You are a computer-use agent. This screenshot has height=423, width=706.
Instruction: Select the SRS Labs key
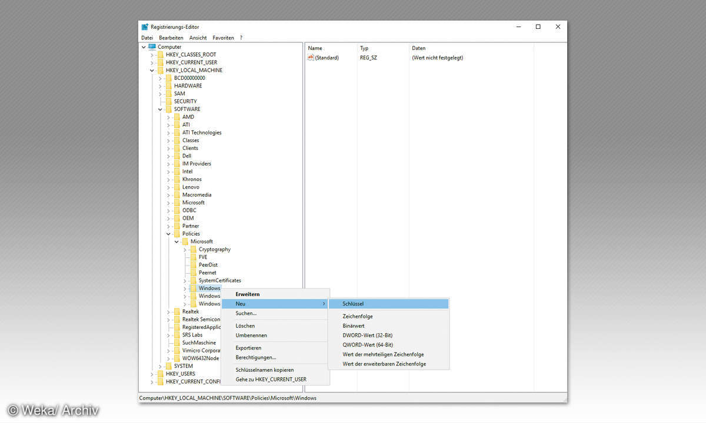pos(192,335)
